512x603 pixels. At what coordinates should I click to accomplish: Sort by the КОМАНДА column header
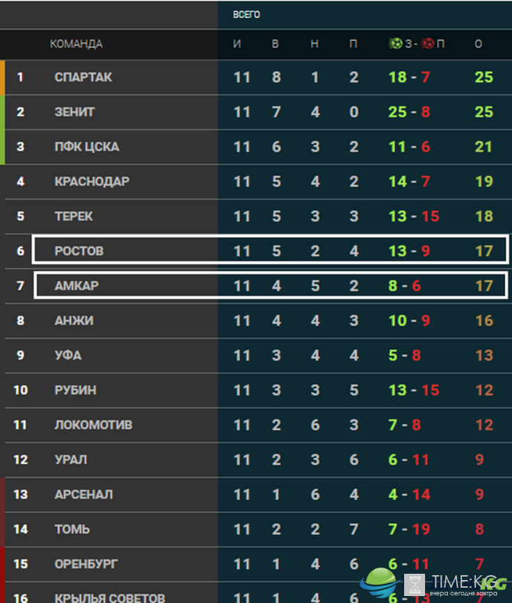point(76,44)
